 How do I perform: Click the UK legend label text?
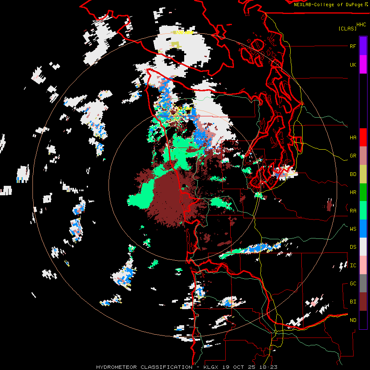353,65
